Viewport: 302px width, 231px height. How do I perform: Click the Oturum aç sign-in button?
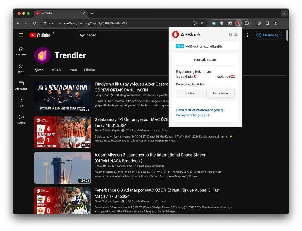pos(268,35)
